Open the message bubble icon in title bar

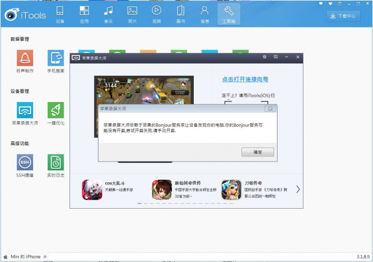click(321, 4)
